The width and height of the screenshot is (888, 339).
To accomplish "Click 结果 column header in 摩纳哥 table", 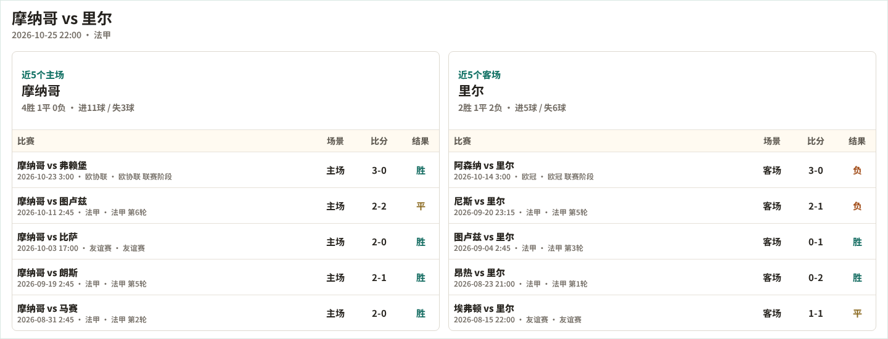I will [421, 141].
